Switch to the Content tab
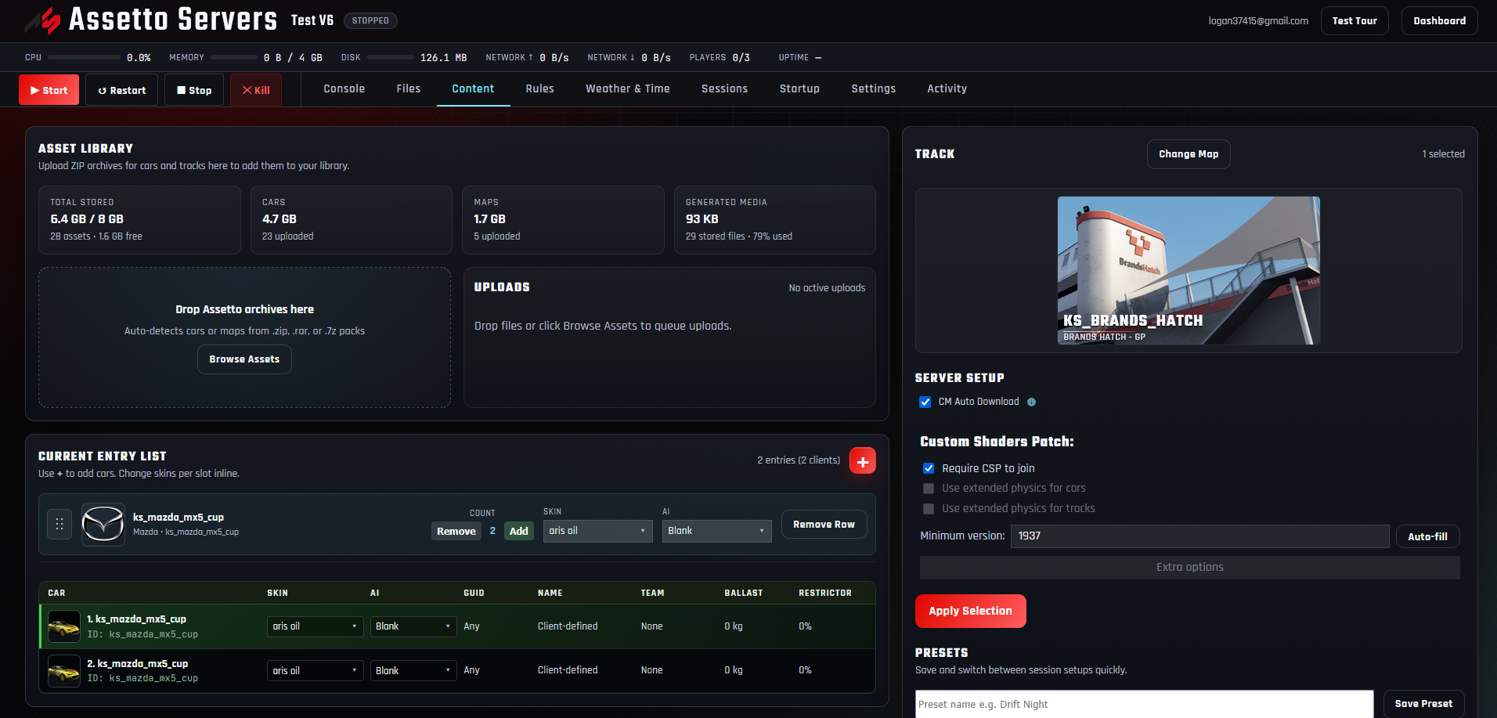The width and height of the screenshot is (1497, 718). (x=473, y=89)
